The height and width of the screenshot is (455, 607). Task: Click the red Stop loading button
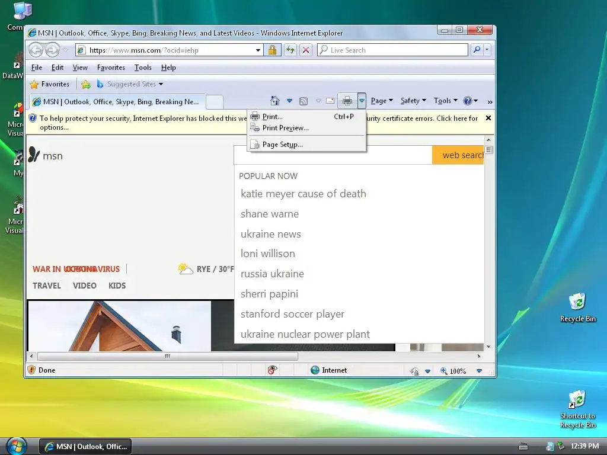click(x=306, y=50)
